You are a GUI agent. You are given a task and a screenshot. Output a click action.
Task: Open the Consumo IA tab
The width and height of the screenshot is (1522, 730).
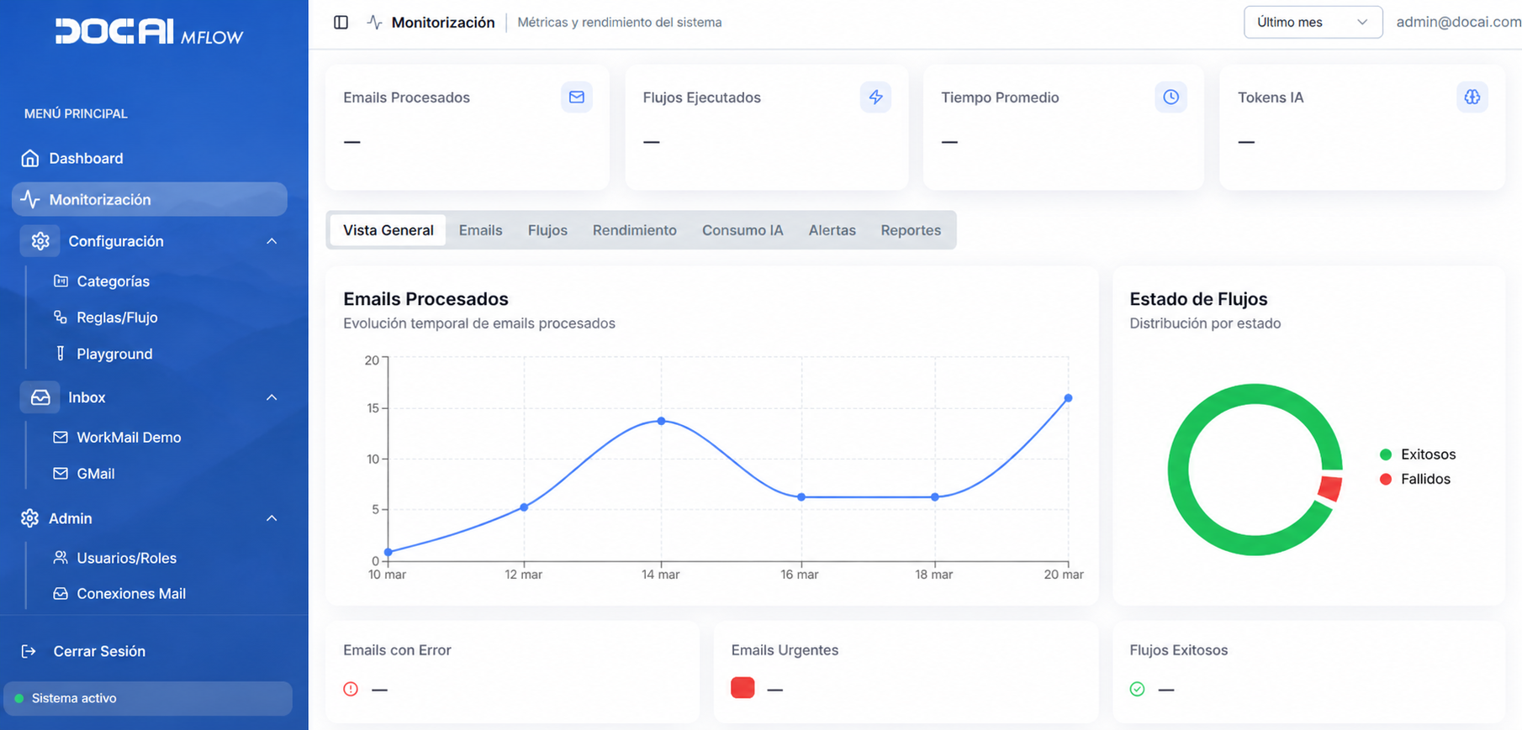743,230
